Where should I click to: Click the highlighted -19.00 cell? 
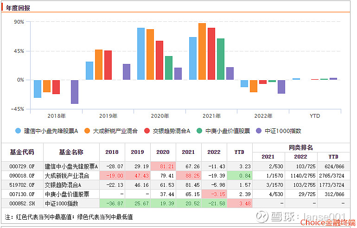[x=112, y=176]
